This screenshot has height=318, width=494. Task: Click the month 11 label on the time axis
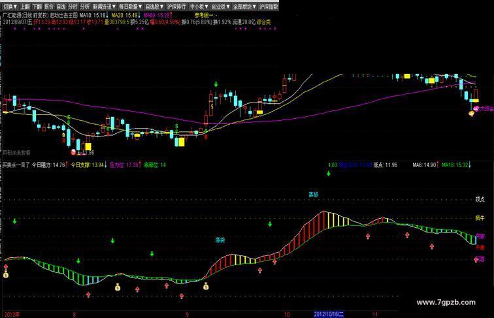click(x=374, y=314)
